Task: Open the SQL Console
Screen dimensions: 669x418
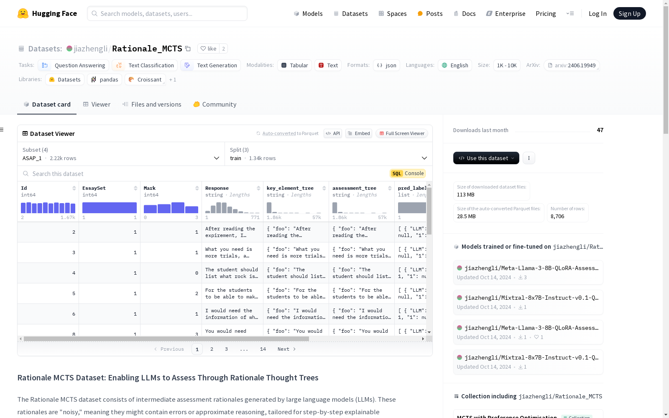Action: point(408,173)
